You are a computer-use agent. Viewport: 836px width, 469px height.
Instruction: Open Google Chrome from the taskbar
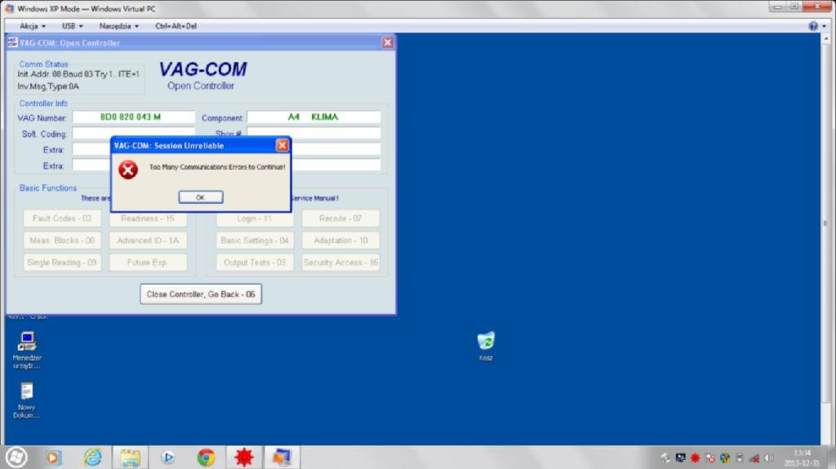pyautogui.click(x=206, y=458)
